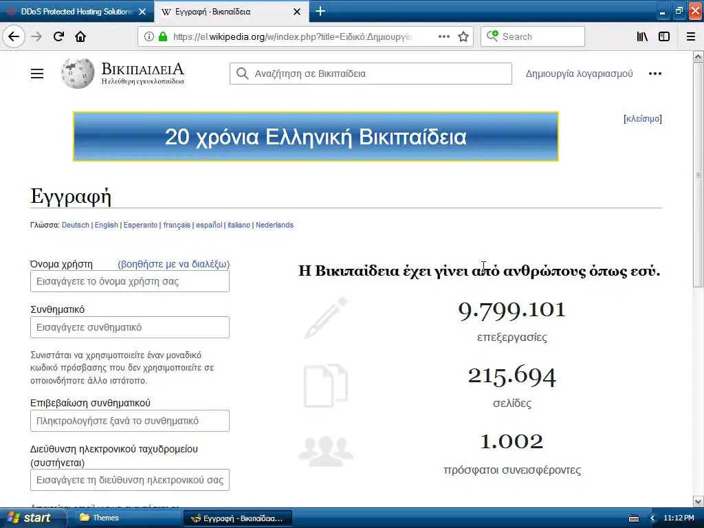Select the Εγγραφή - Βικιπαίδεια taskbar window
704x528 pixels.
[237, 518]
